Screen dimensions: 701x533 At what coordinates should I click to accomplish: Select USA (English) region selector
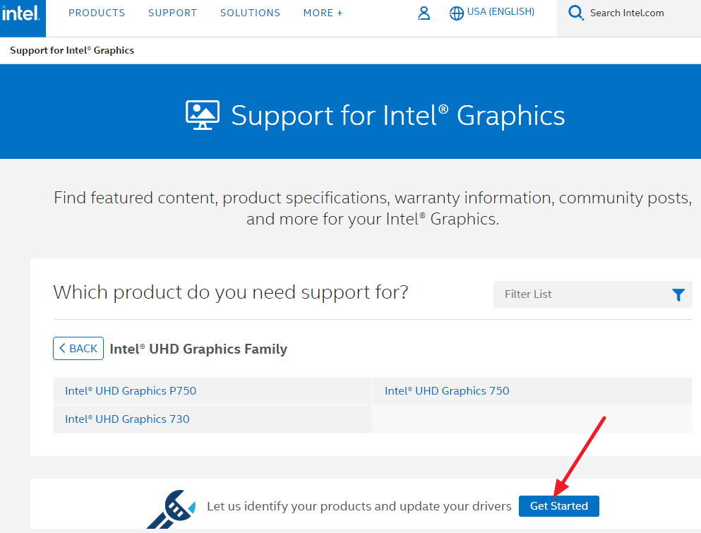pos(501,11)
